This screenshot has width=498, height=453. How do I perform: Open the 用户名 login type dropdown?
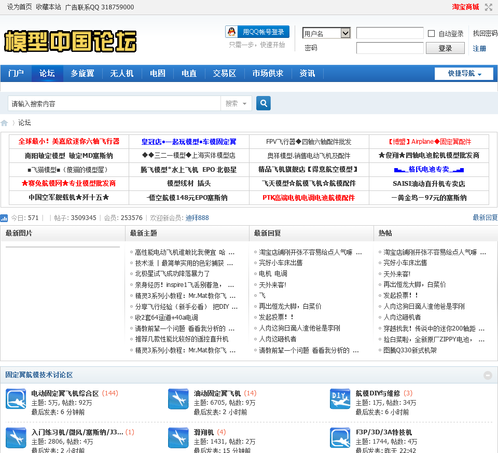(x=326, y=33)
